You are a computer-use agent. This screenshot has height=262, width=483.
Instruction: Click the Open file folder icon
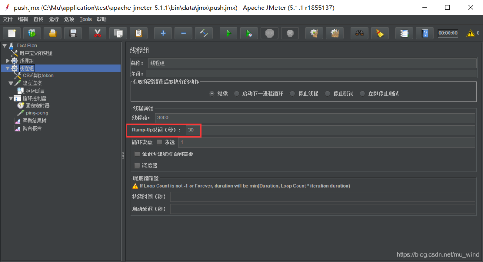tap(53, 33)
